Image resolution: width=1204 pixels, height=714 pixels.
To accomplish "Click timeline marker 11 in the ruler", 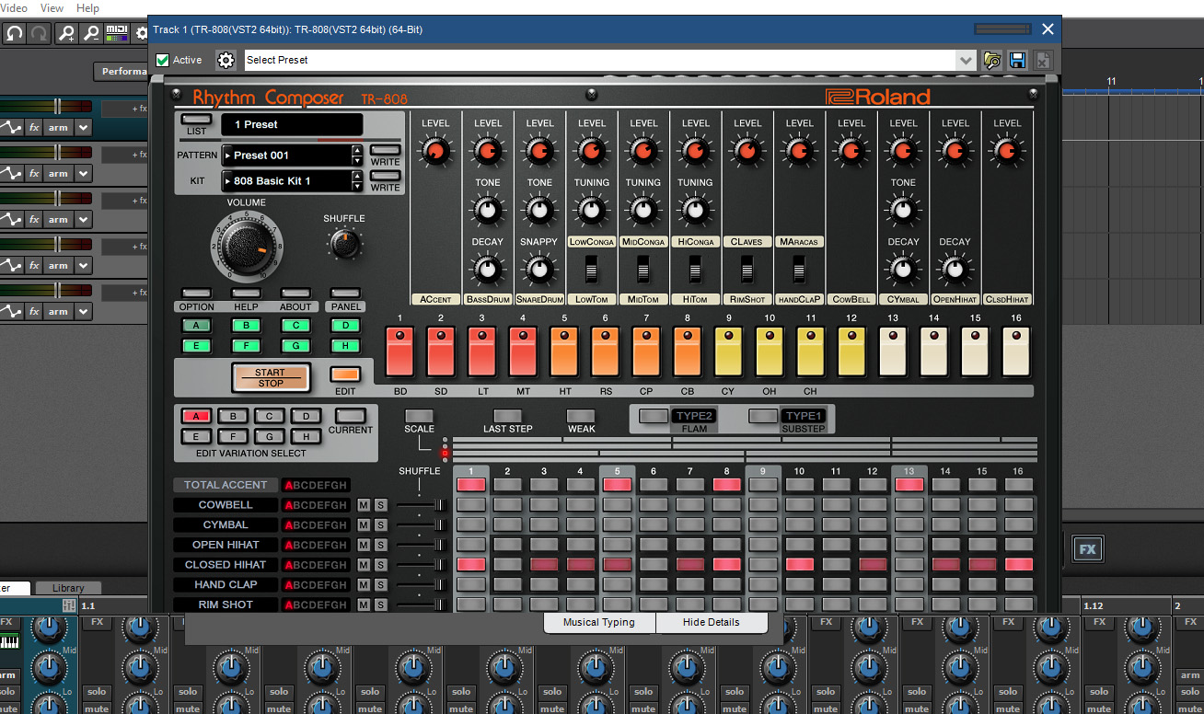I will click(x=1111, y=82).
